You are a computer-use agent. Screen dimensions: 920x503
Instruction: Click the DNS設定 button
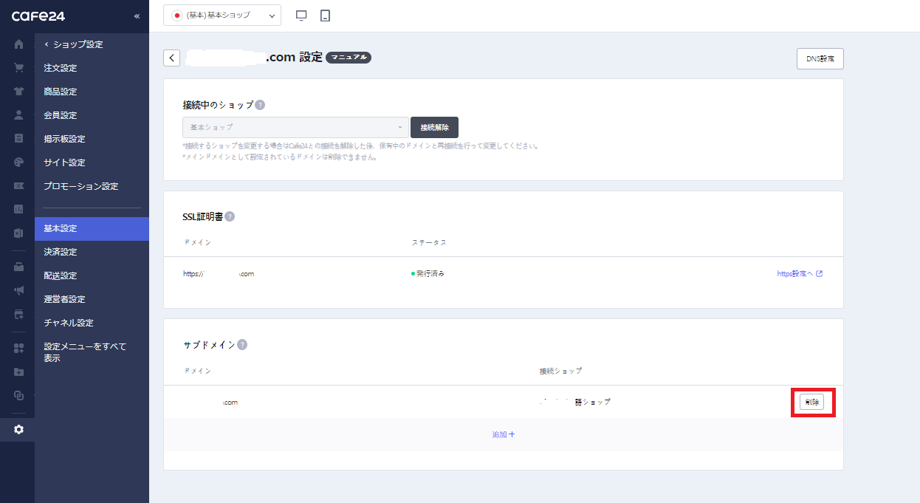pyautogui.click(x=820, y=58)
